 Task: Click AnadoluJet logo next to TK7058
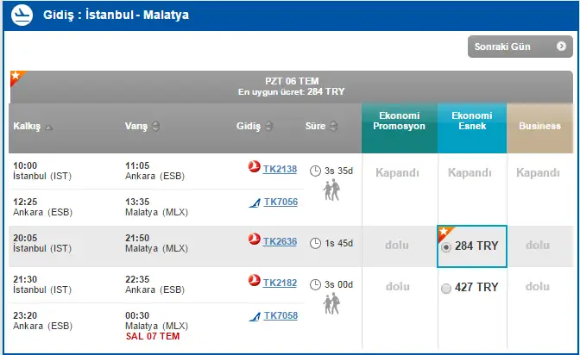[x=254, y=316]
